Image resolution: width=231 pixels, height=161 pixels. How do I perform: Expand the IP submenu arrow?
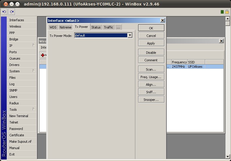[x=33, y=45]
